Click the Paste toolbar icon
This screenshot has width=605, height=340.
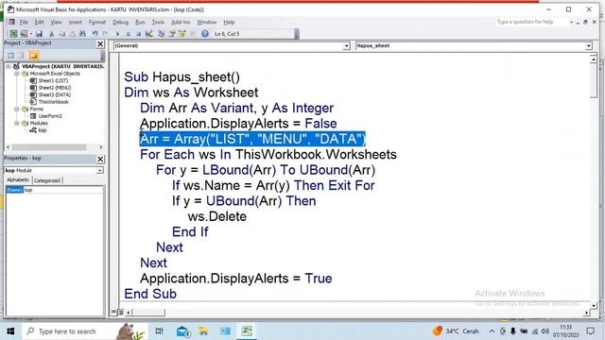[x=72, y=34]
